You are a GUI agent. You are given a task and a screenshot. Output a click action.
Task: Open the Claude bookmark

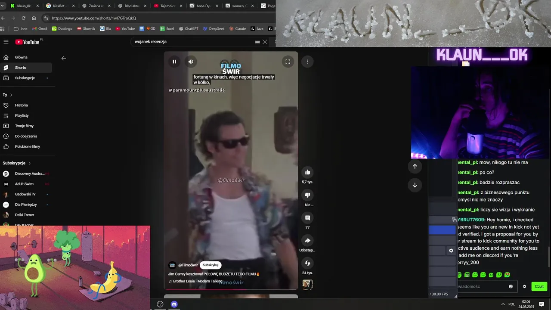[238, 29]
